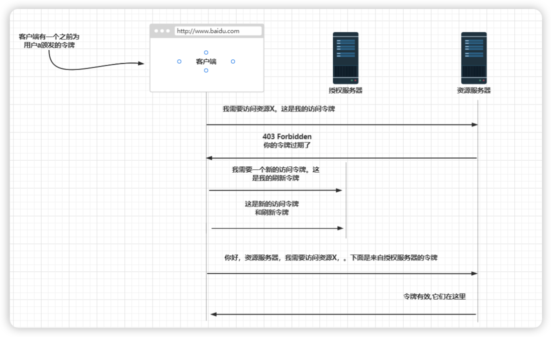
Task: Click the right connection point beside 客户端
Action: (x=233, y=61)
